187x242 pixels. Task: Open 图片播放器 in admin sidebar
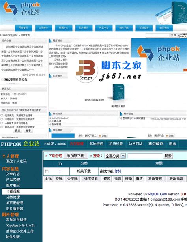pyautogui.click(x=15, y=209)
